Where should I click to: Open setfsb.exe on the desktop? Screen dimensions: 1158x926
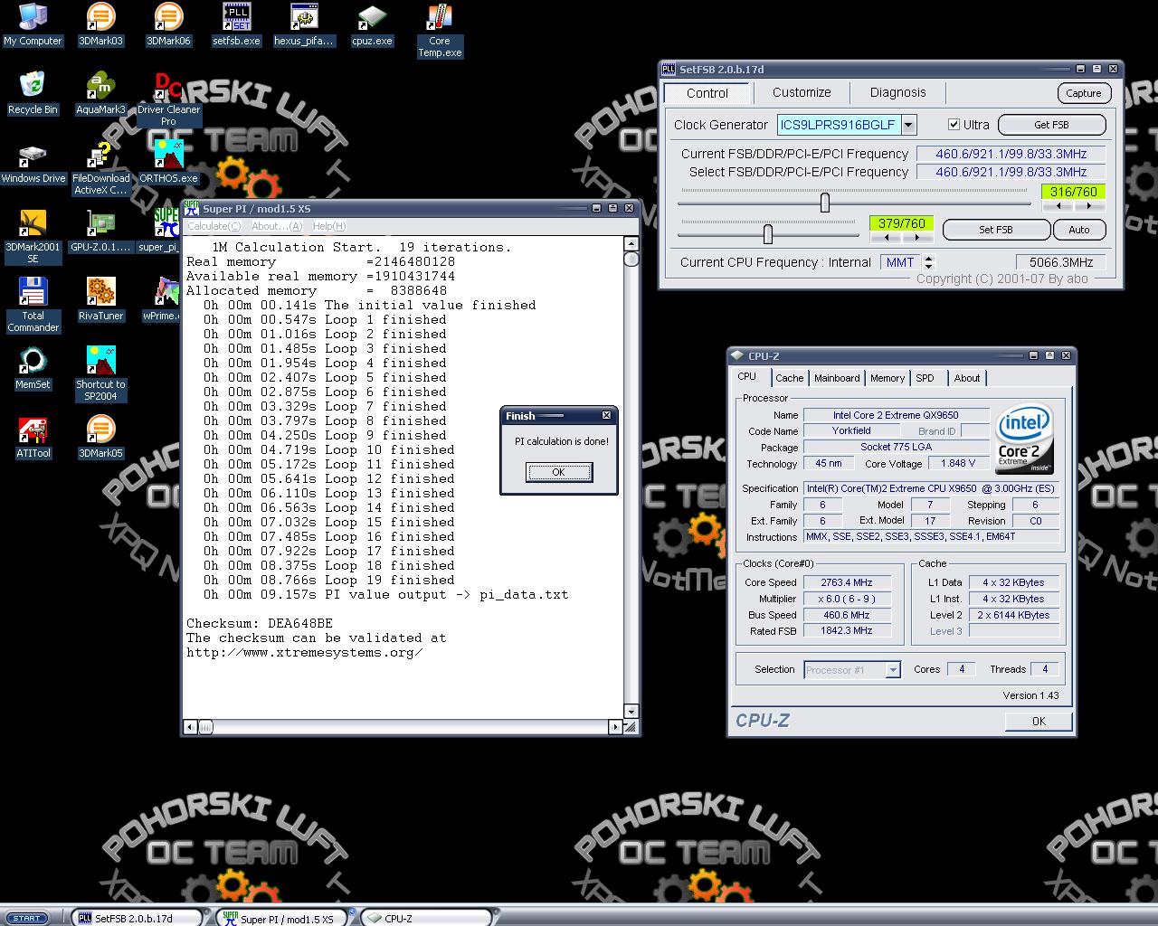coord(236,25)
